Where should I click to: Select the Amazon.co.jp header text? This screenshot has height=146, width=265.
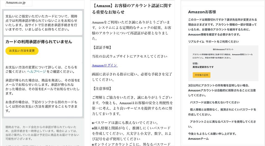15,3
